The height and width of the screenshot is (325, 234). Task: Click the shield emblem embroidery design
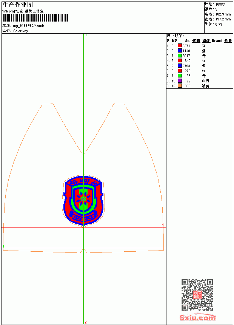83,201
